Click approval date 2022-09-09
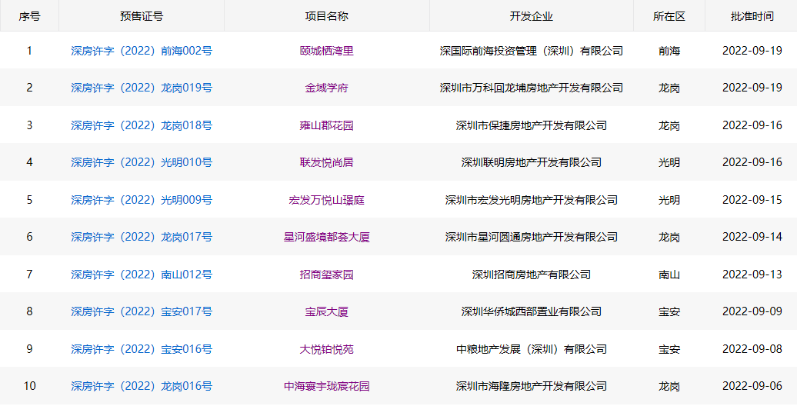The height and width of the screenshot is (406, 797). click(x=752, y=311)
